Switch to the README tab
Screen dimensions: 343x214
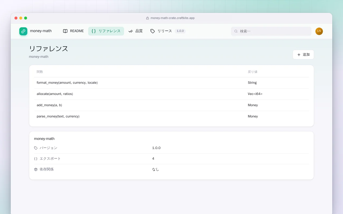[73, 31]
